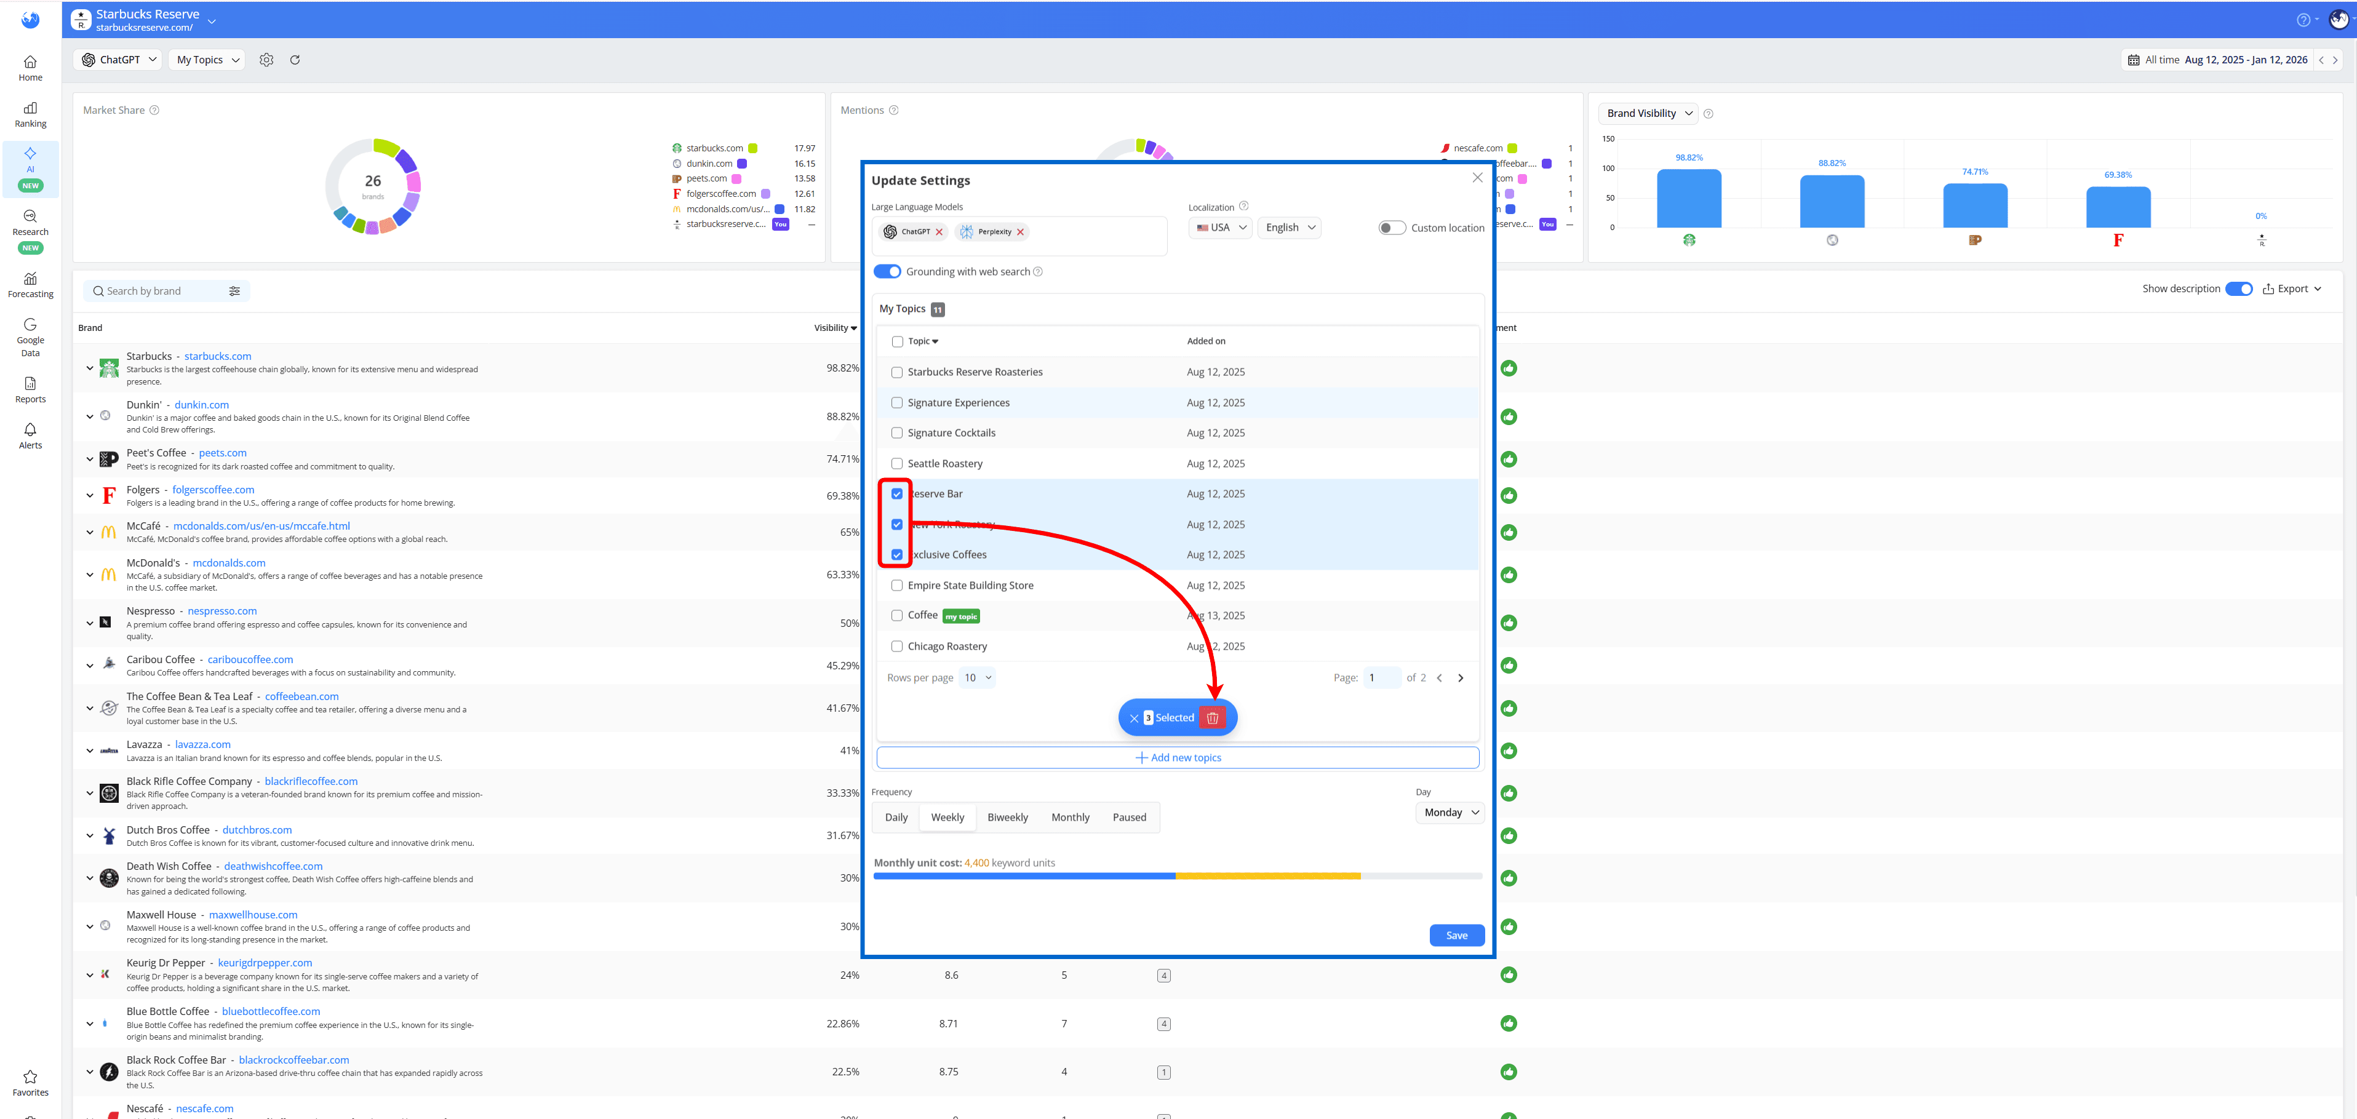The width and height of the screenshot is (2357, 1119).
Task: Click the Search by brand input field
Action: pos(156,290)
